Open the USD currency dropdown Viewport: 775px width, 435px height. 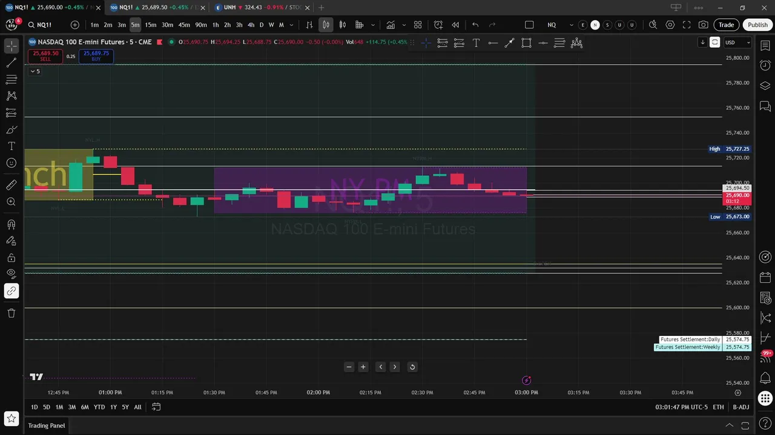(738, 42)
